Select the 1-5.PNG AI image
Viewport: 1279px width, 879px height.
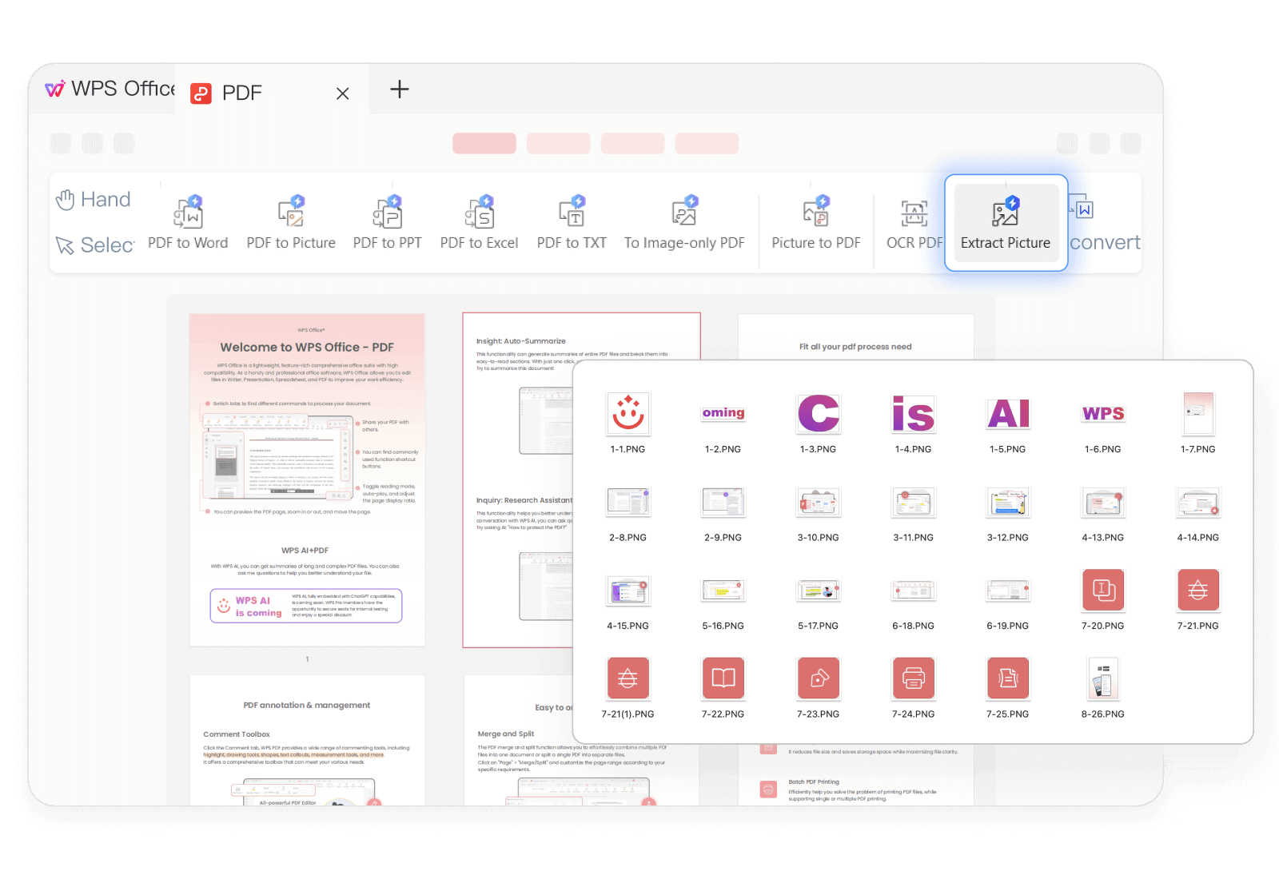click(1008, 413)
